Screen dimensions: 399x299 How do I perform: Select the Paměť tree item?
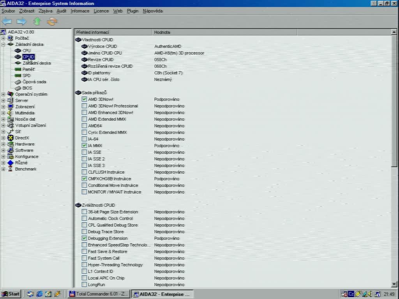pos(28,69)
